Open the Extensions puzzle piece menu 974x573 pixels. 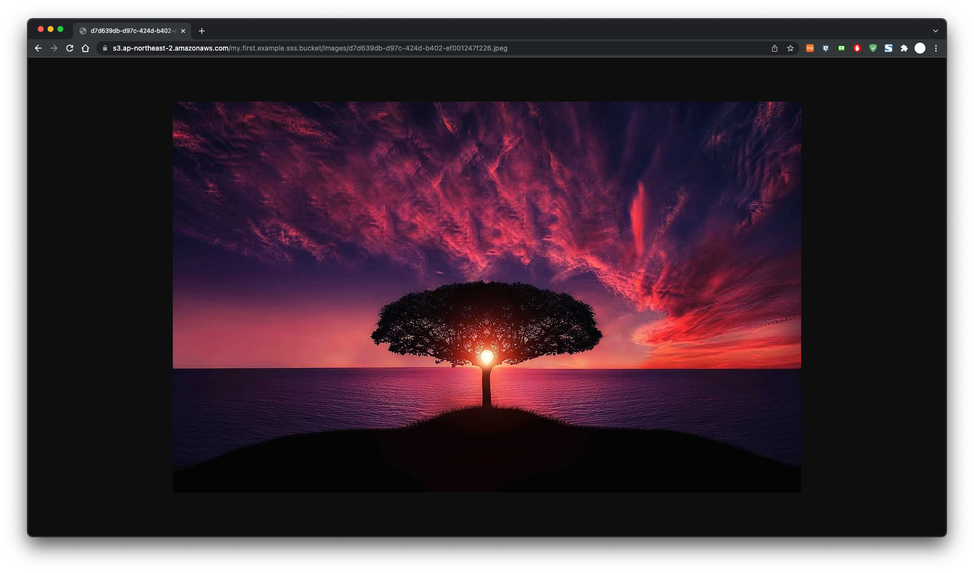point(904,48)
